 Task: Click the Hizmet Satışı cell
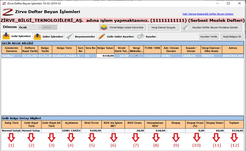click(x=31, y=130)
